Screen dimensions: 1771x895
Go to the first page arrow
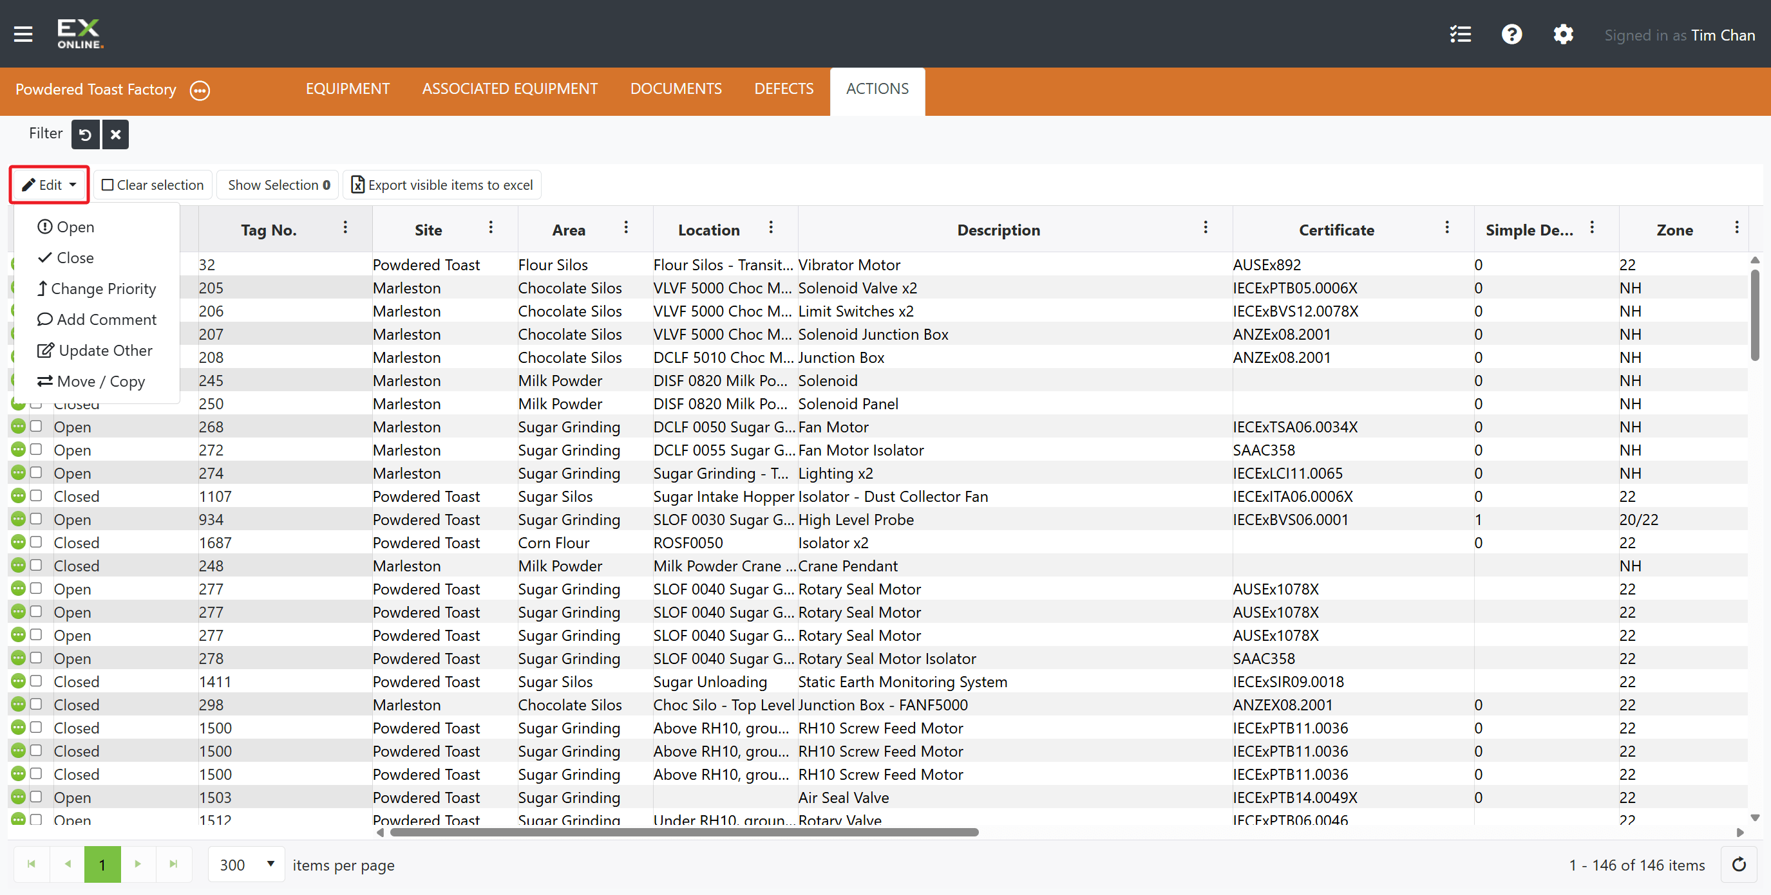(x=32, y=864)
